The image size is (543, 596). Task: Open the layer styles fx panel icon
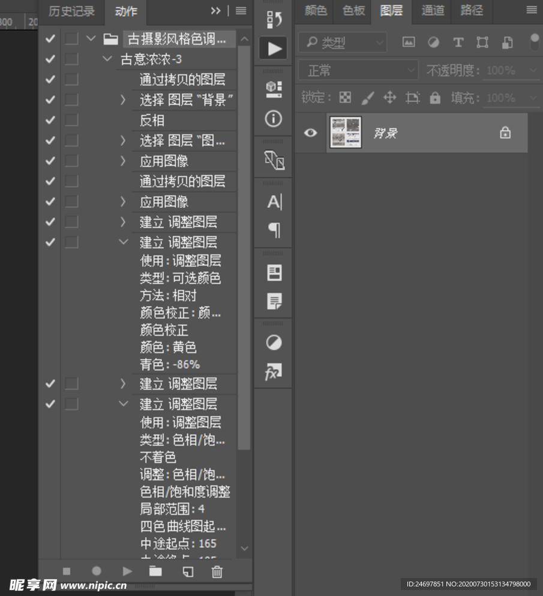(x=273, y=372)
